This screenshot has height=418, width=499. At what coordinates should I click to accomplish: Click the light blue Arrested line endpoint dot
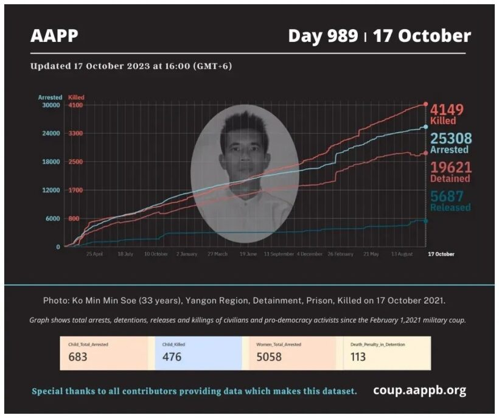[x=425, y=127]
